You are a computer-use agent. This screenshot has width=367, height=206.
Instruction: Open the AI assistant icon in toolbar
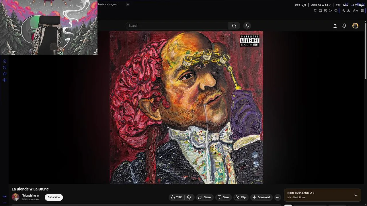pyautogui.click(x=355, y=11)
